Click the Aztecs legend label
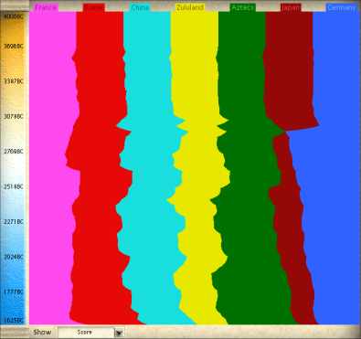The height and width of the screenshot is (339, 361). pyautogui.click(x=242, y=7)
